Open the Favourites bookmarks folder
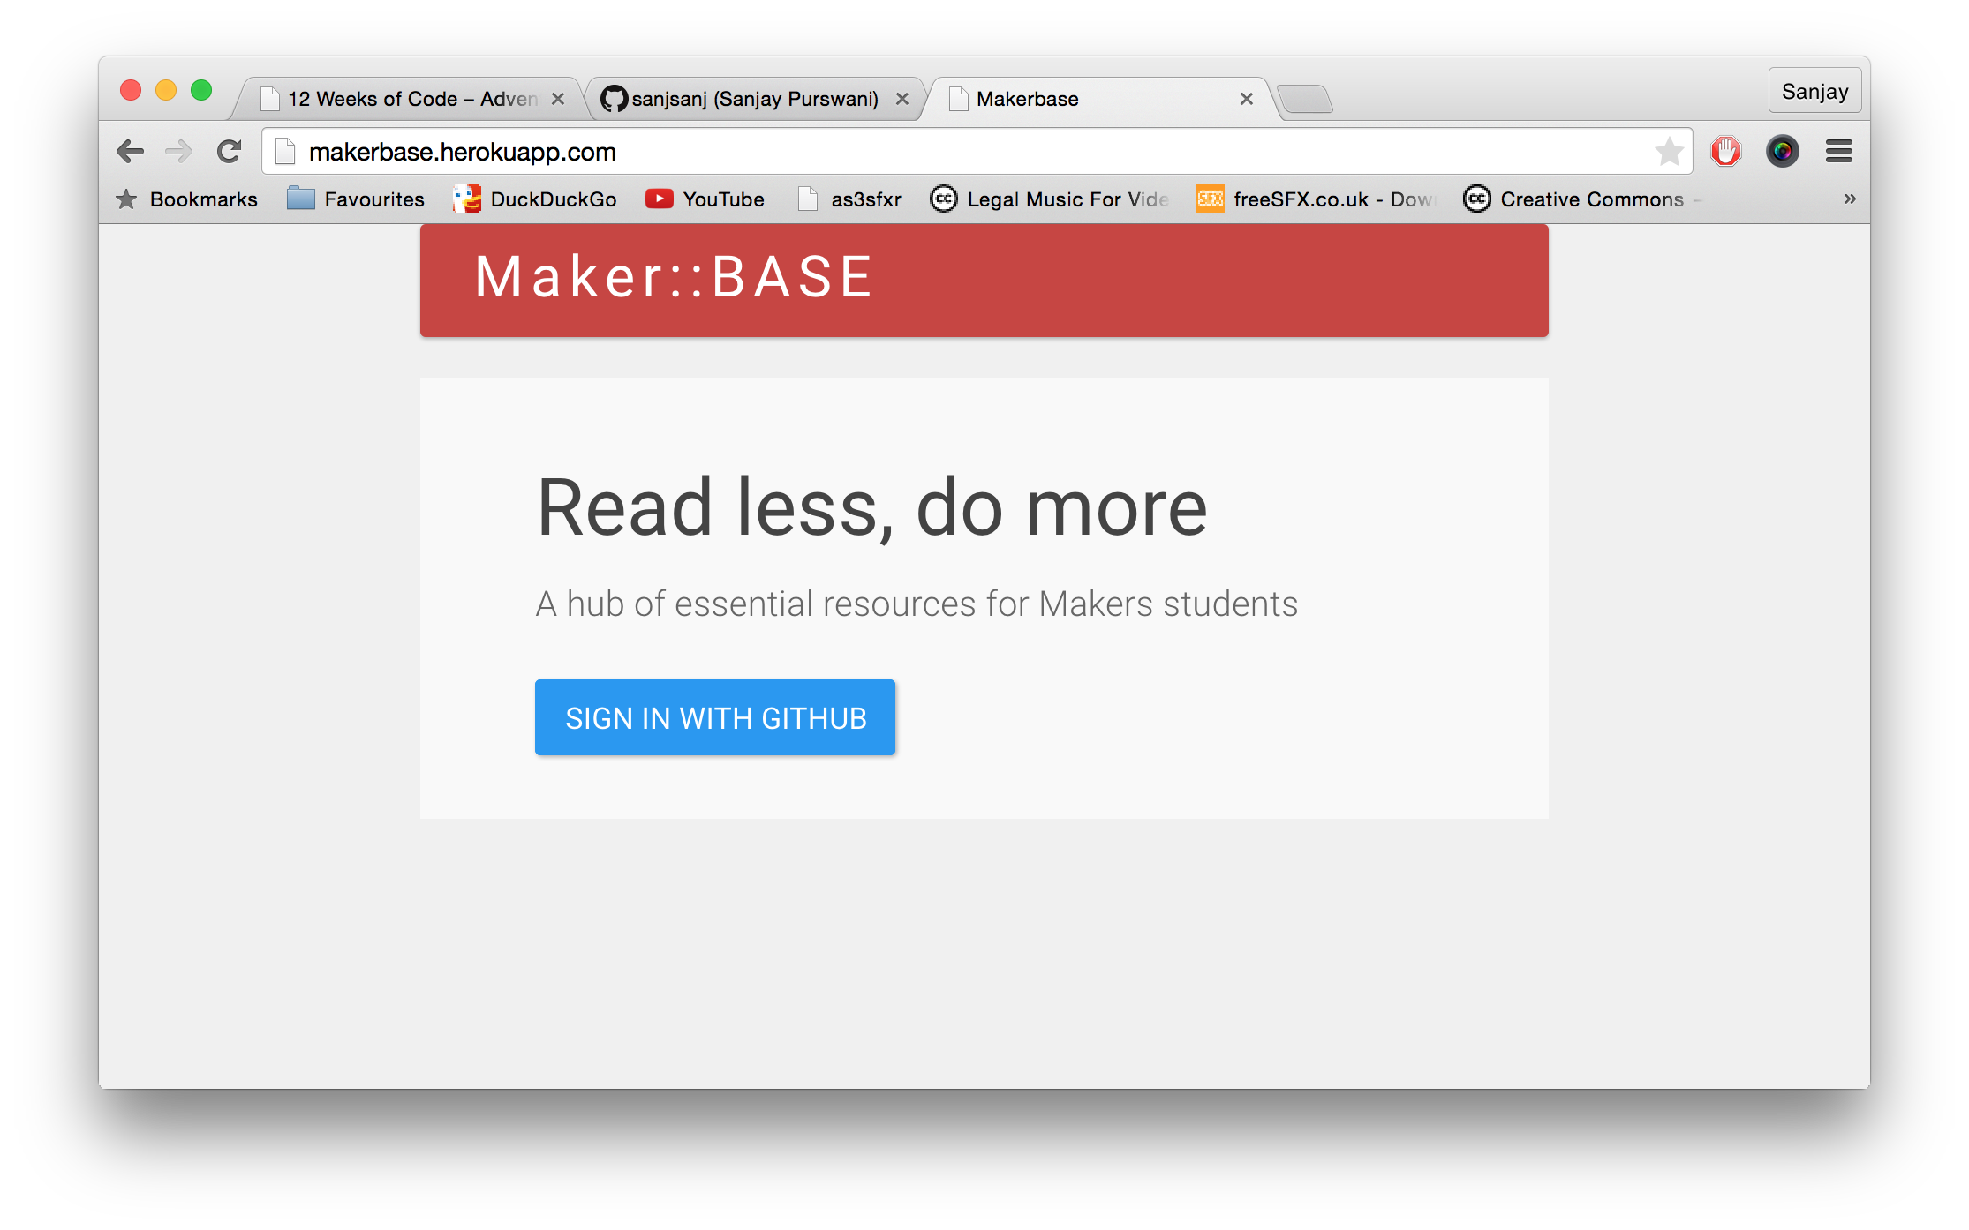 pyautogui.click(x=356, y=199)
